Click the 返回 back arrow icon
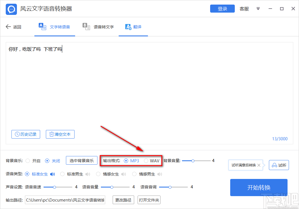The image size is (299, 209). [x=8, y=27]
